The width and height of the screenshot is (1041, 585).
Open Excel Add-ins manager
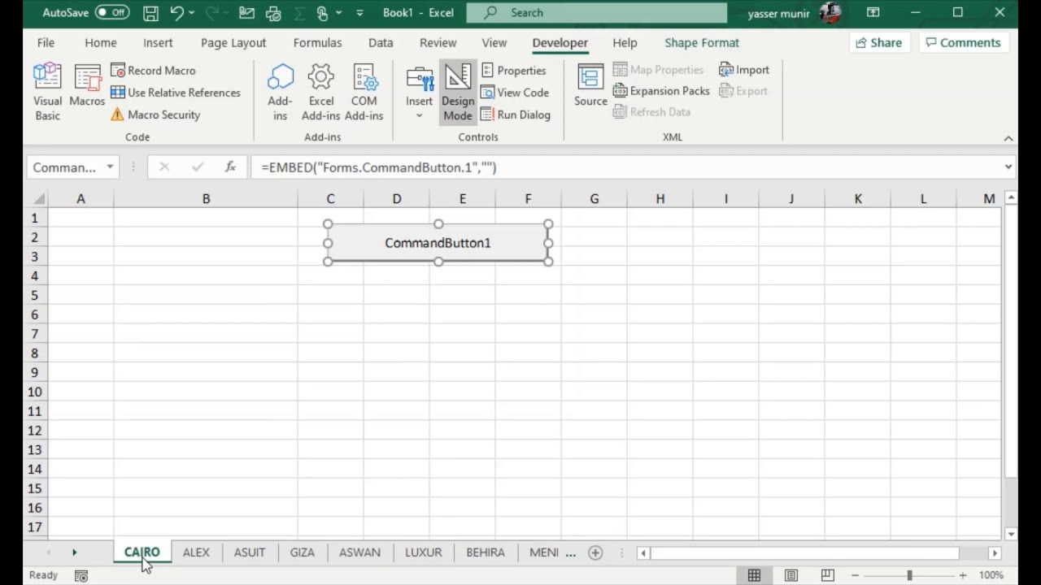coord(320,92)
